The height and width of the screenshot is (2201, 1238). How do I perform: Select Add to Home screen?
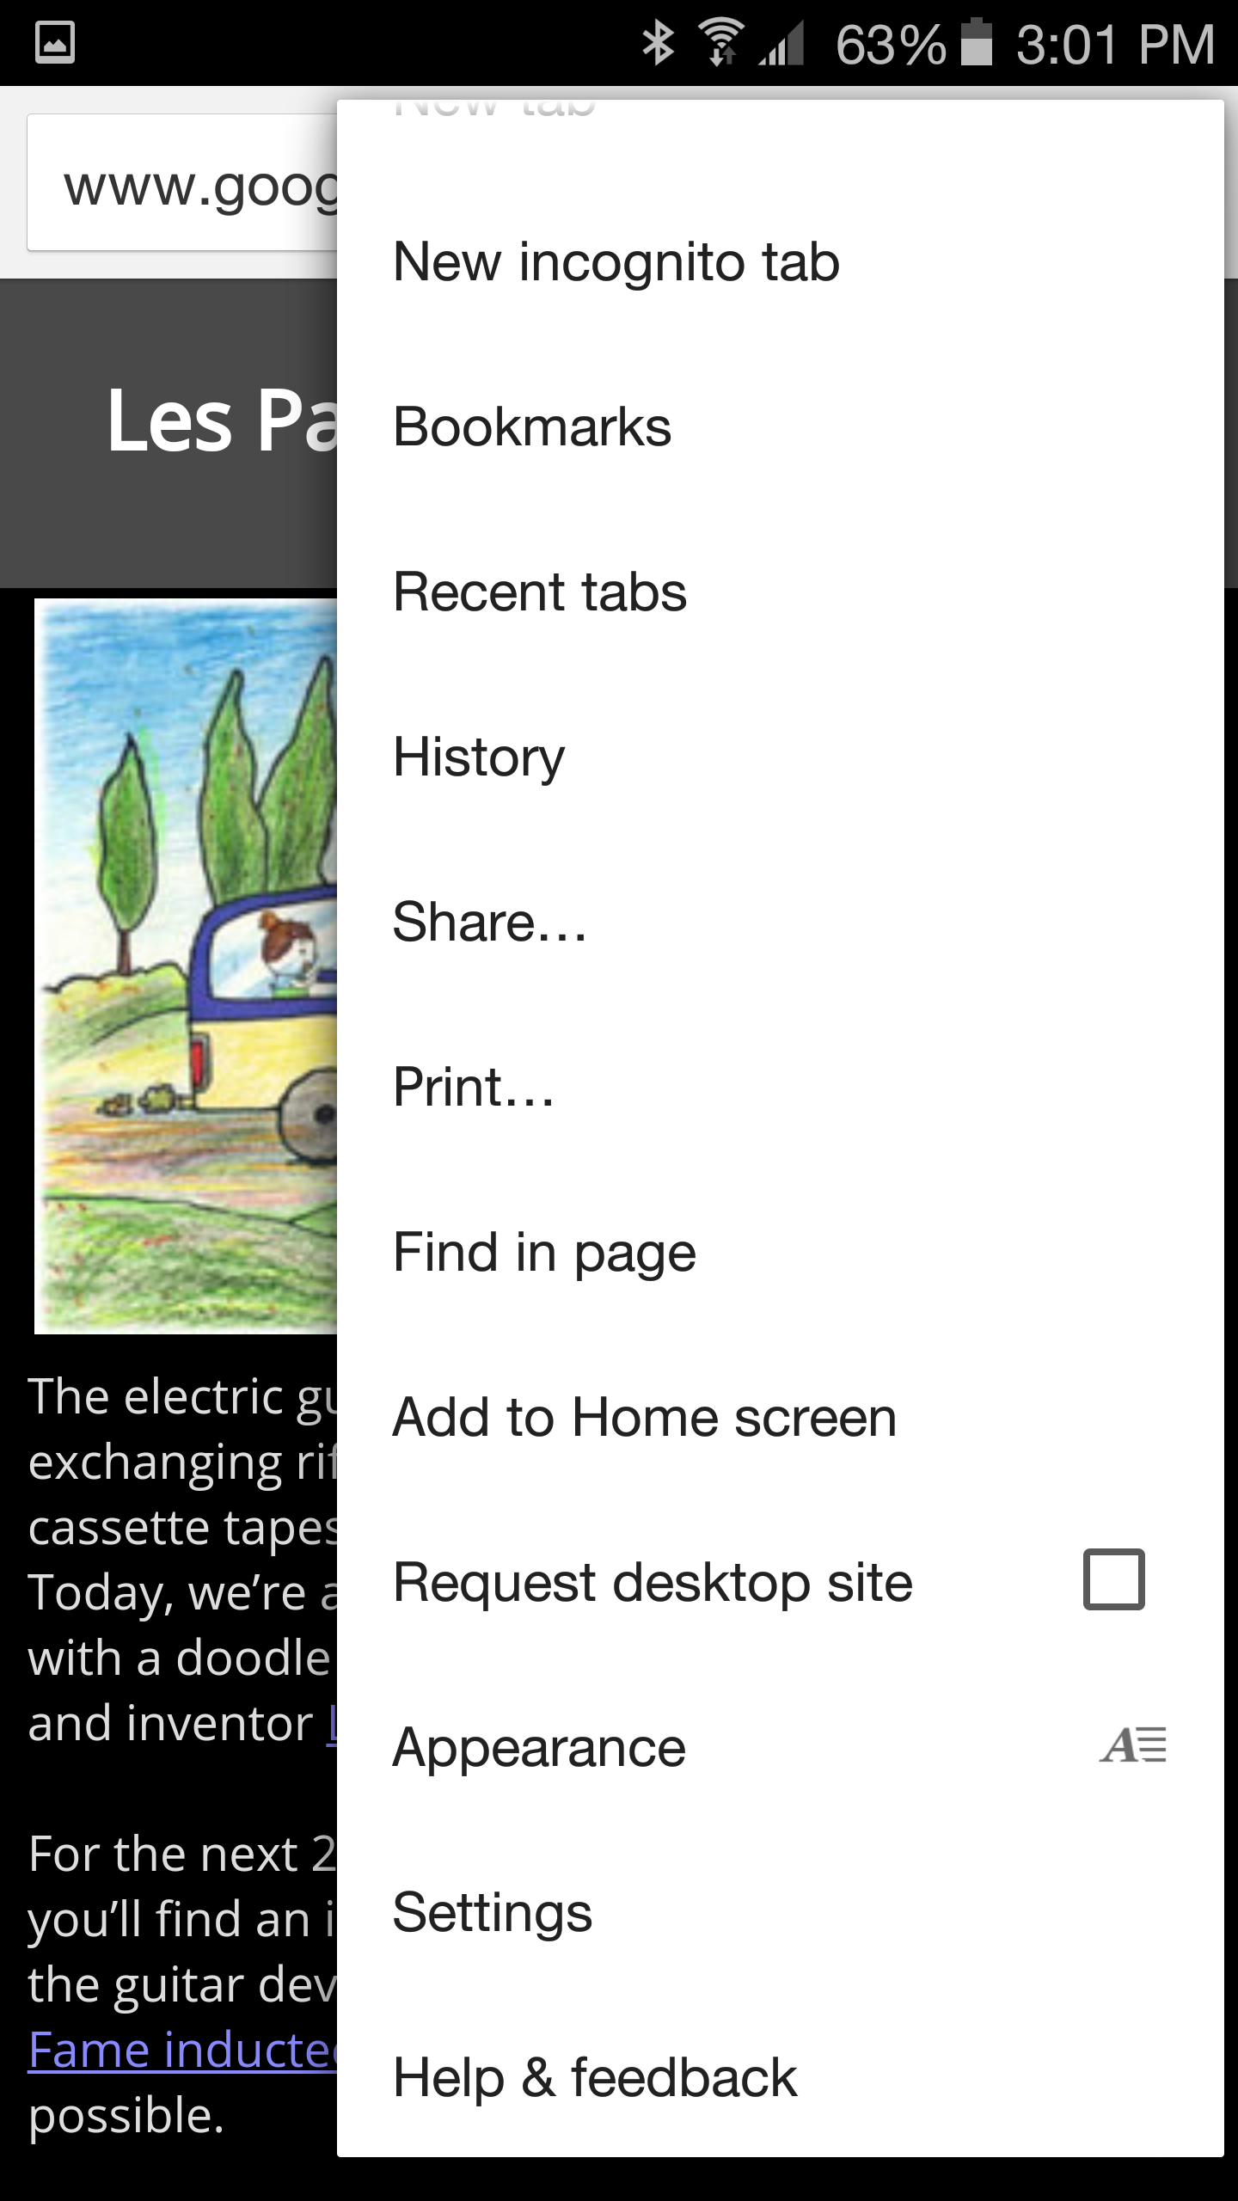pos(644,1418)
